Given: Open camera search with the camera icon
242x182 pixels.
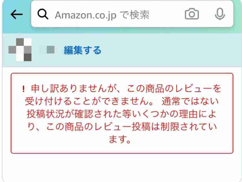Looking at the screenshot, I should 192,14.
